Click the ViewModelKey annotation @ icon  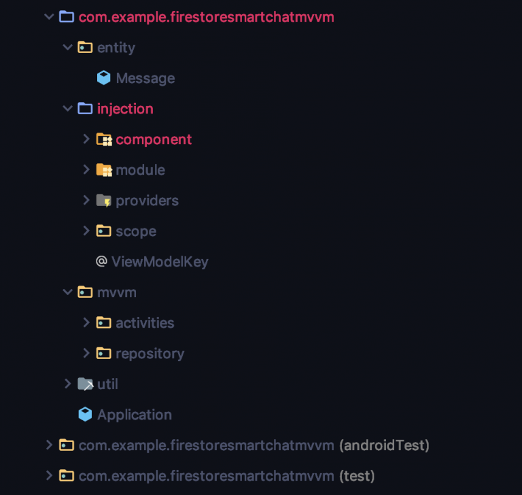coord(101,261)
